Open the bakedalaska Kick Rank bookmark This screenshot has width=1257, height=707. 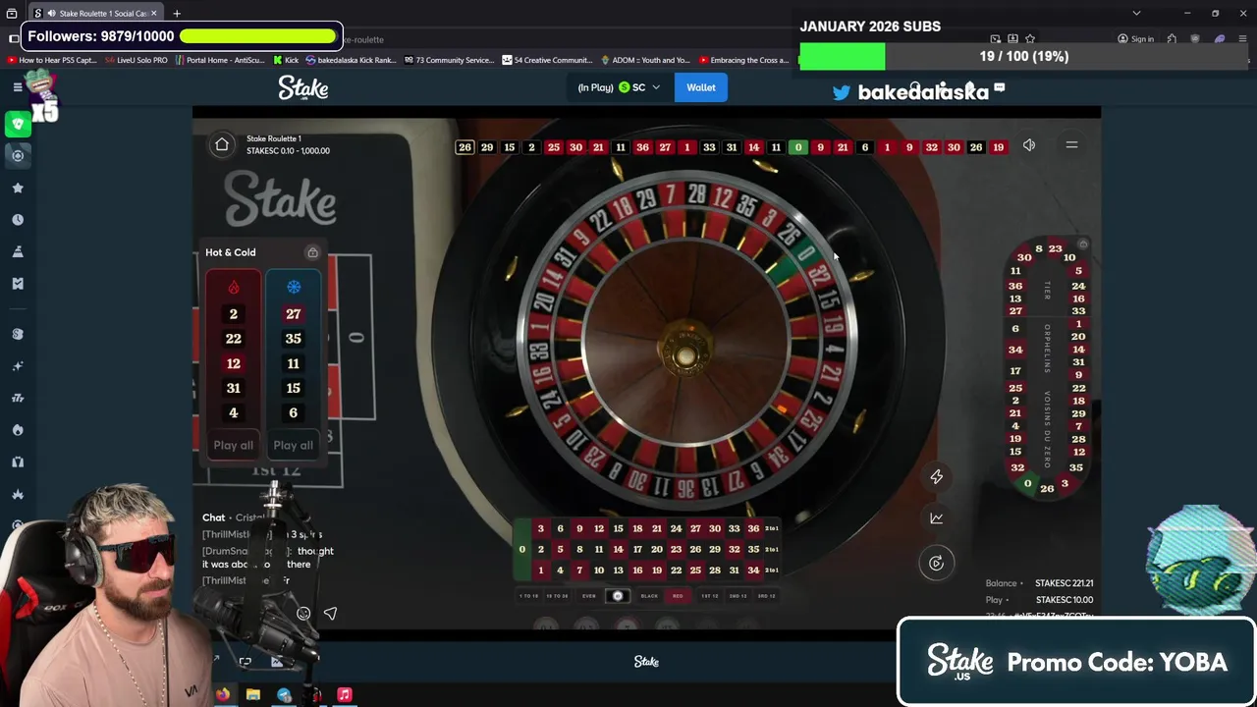click(351, 60)
